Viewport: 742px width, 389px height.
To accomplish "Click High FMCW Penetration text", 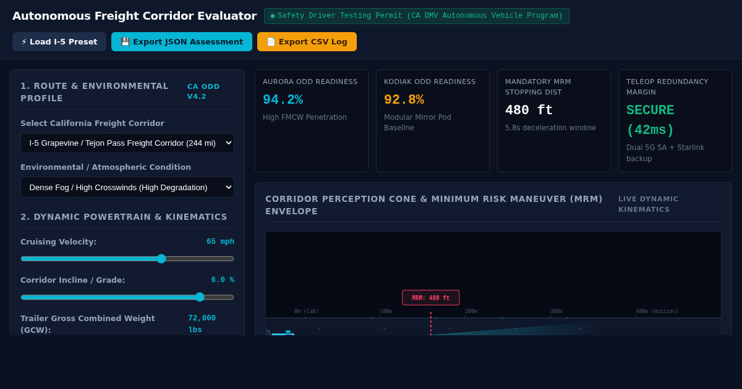I will click(305, 117).
